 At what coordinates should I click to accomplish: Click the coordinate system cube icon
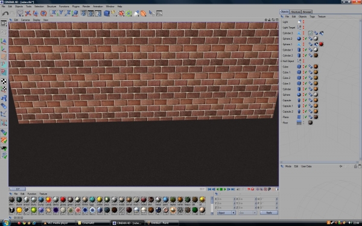[x=75, y=13]
